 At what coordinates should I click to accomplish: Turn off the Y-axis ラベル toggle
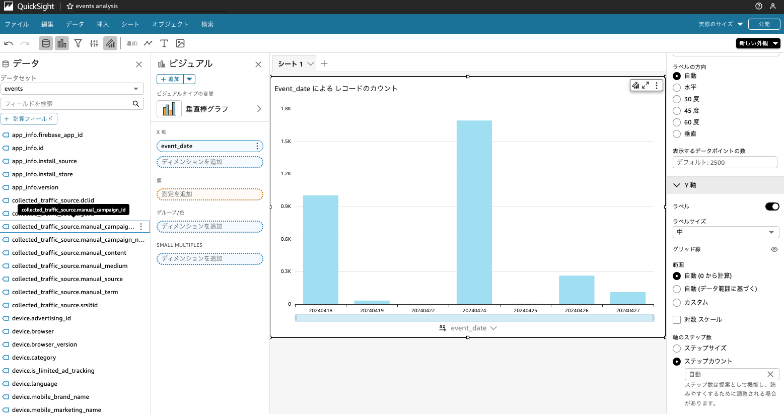point(772,206)
